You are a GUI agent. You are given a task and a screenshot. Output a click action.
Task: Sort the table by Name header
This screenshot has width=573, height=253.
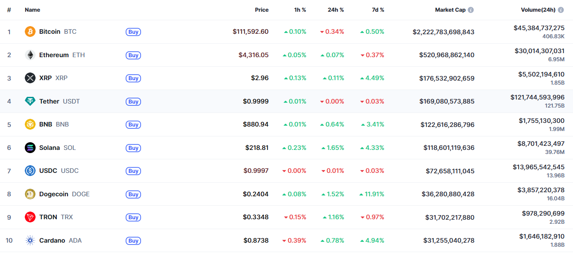32,10
